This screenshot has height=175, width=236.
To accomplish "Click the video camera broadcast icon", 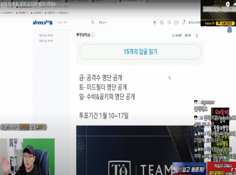I will click(176, 23).
